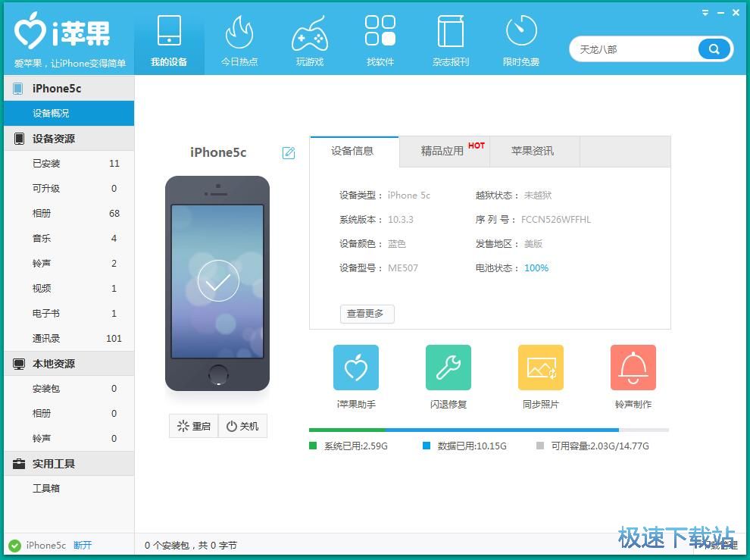Click 查看更多 button
This screenshot has width=750, height=560.
point(367,314)
